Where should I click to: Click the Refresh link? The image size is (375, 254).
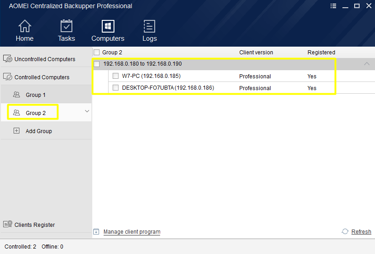click(361, 232)
